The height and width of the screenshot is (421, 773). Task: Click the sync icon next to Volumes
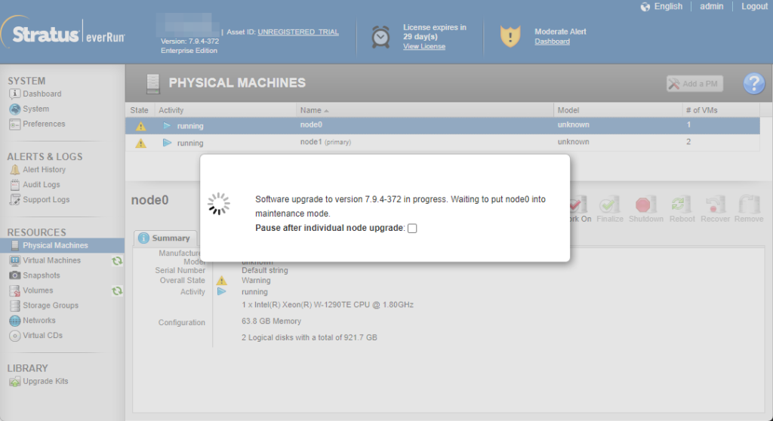point(117,291)
